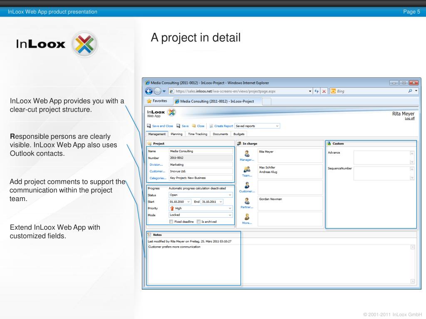Open the recent pages dropdown next to Forward
Image resolution: width=426 pixels, height=319 pixels.
point(164,91)
